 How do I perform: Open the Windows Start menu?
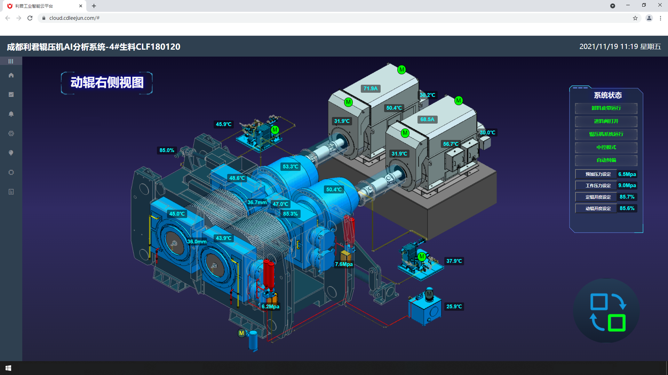coord(8,368)
